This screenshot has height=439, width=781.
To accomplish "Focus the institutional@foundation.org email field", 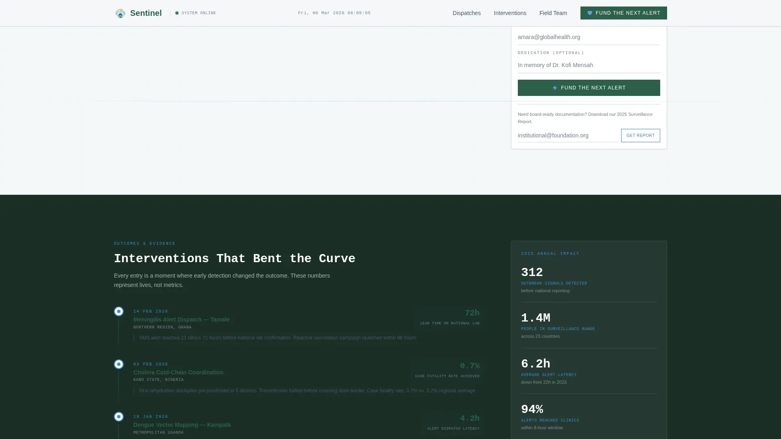I will click(568, 135).
